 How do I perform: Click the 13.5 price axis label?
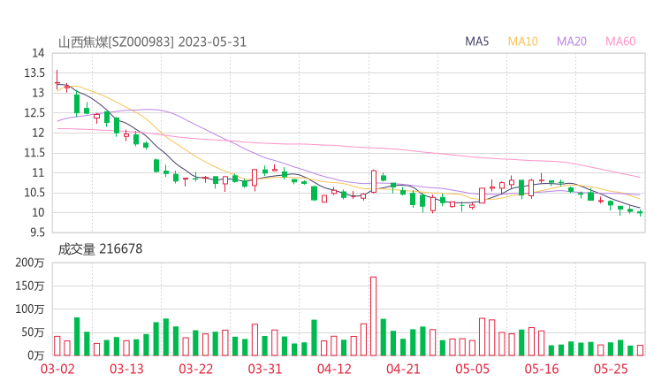[x=34, y=73]
